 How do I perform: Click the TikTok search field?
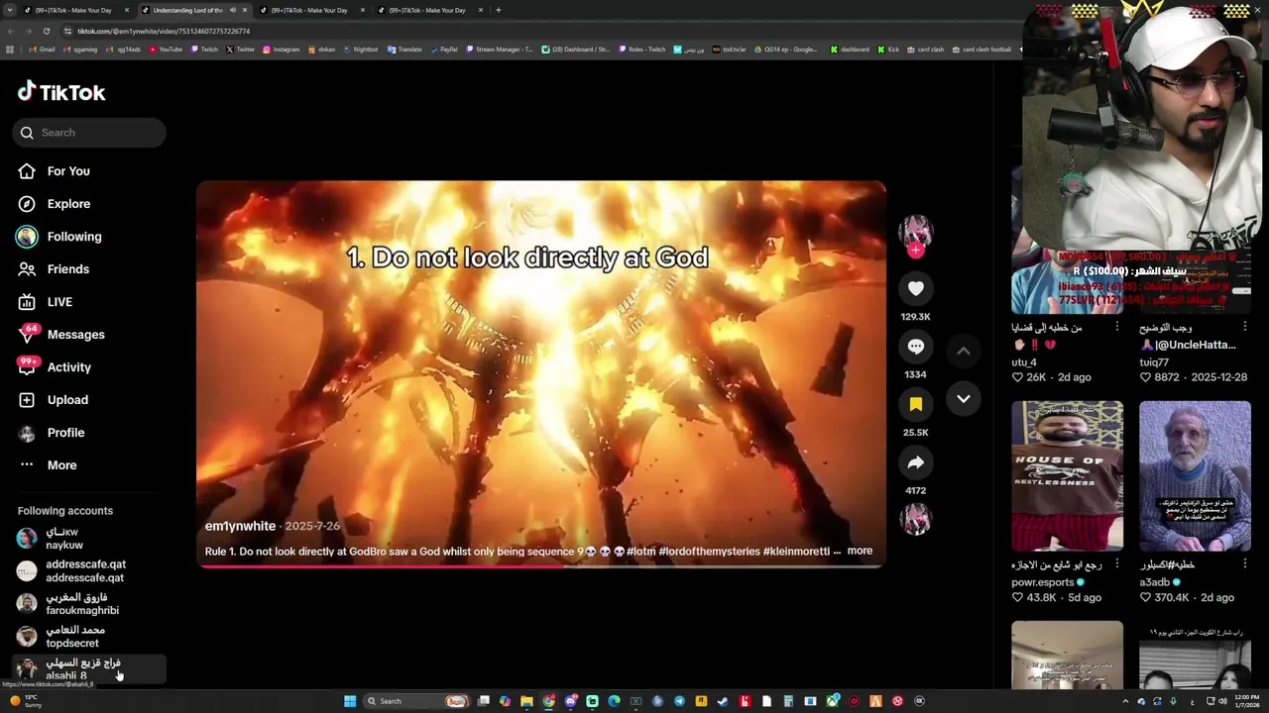(x=89, y=133)
